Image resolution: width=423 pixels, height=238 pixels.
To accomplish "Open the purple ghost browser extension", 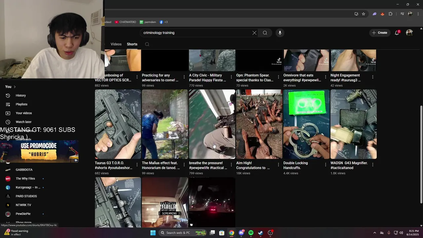I will point(374,14).
